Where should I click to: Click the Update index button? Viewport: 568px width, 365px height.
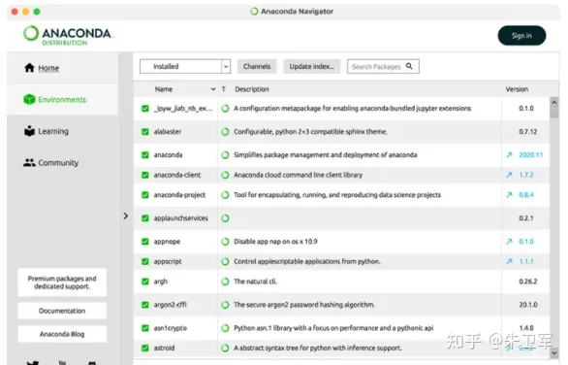(311, 66)
